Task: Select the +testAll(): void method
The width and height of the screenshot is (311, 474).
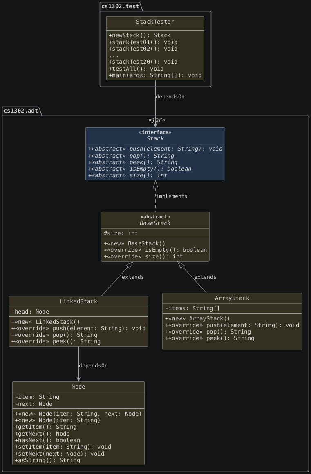Action: coord(136,69)
